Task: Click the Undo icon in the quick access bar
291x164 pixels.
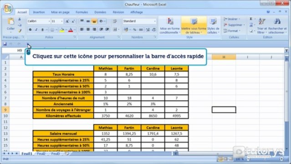Action: coord(11,44)
